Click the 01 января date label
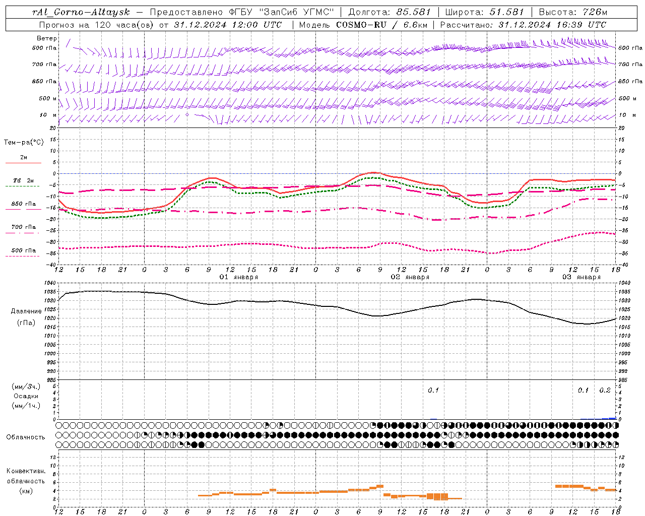Screen dimensions: 645x516 tap(239, 277)
